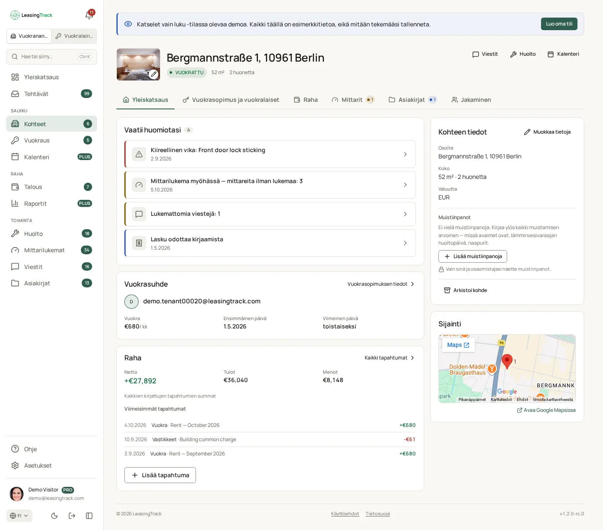
Task: Open the Jakaminen tab
Action: 471,100
